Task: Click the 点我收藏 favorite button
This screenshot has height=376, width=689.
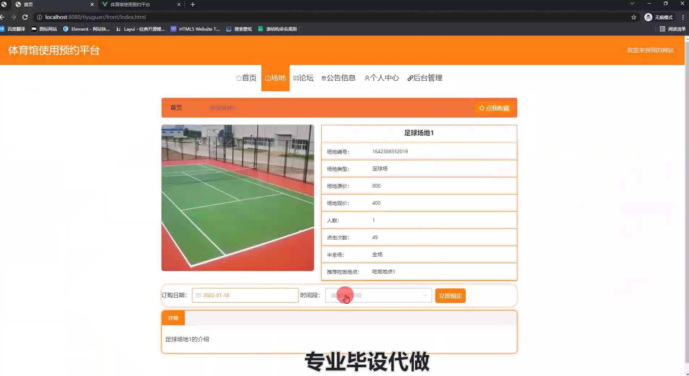Action: [x=494, y=108]
